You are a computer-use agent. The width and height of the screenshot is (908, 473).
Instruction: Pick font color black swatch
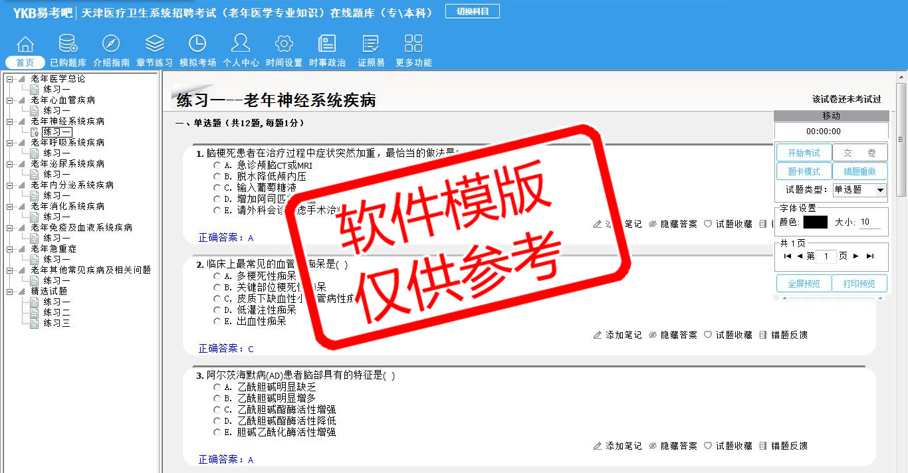(x=815, y=223)
